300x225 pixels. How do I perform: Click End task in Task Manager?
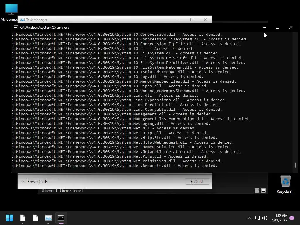[x=197, y=182]
